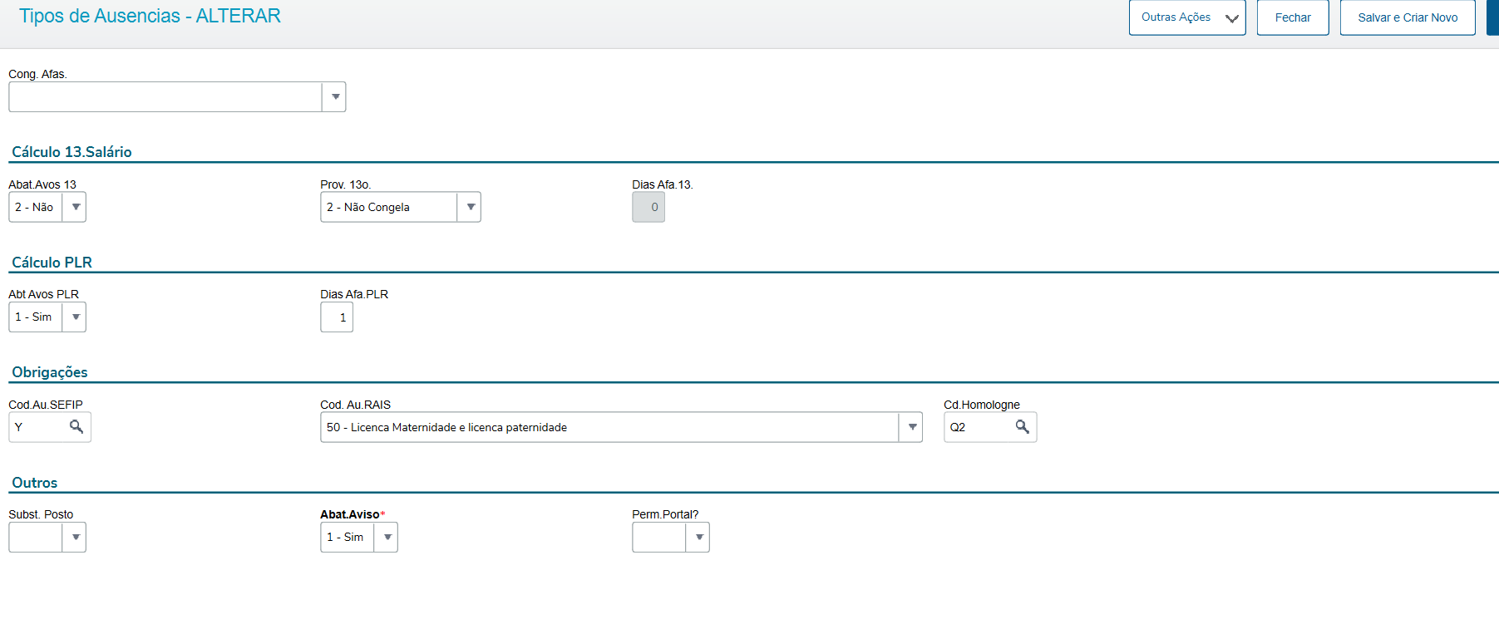Open the Abat.Aviso dropdown arrow

pos(387,538)
